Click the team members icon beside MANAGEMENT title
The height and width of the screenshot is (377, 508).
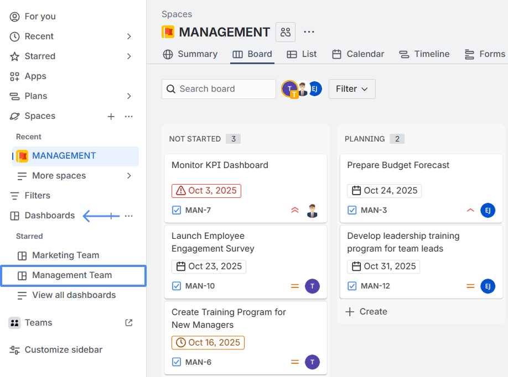(286, 32)
